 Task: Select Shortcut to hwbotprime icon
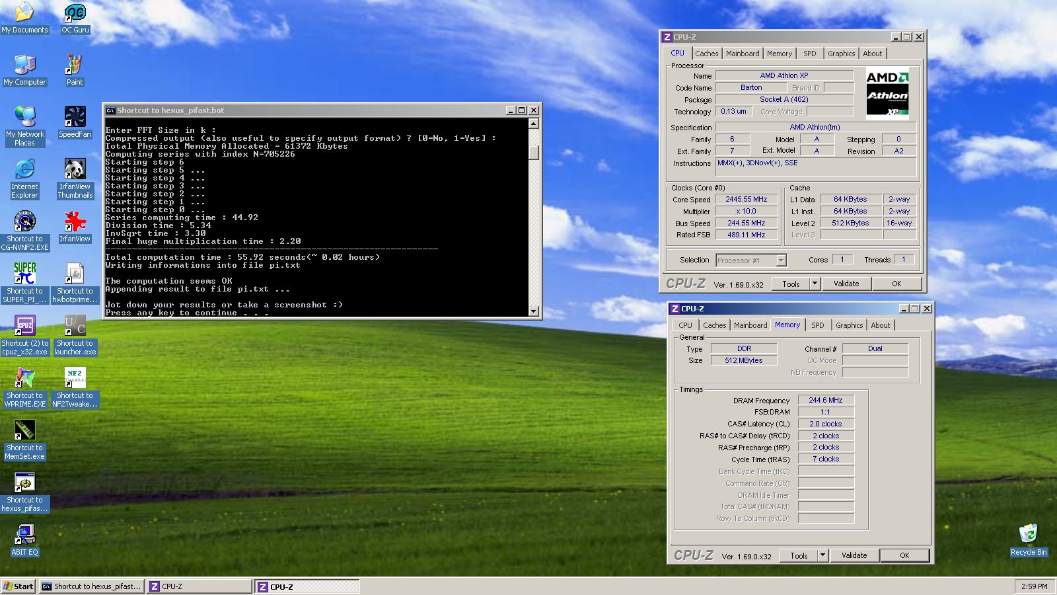(x=75, y=283)
